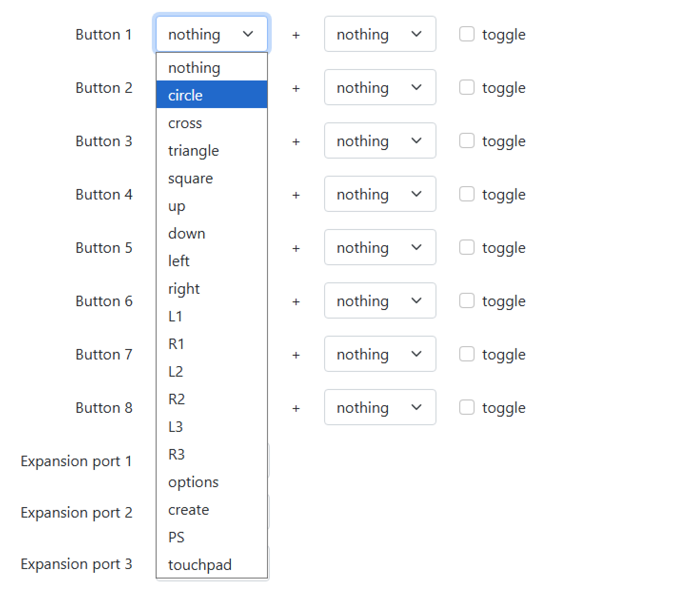Enable toggle checkbox for Button 8
The height and width of the screenshot is (589, 683).
(467, 407)
